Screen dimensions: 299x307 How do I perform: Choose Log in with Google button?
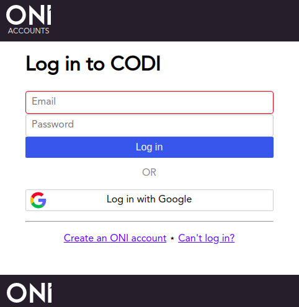coord(149,200)
